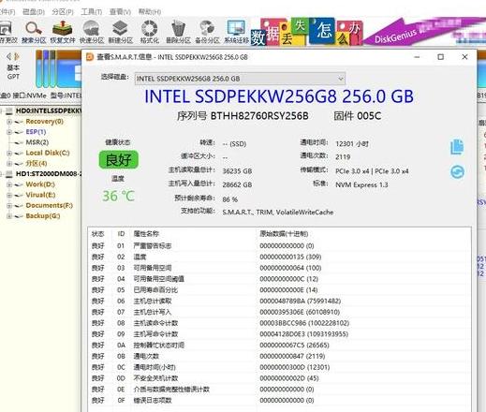The image size is (486, 412).
Task: Open the 帮助(H) menu
Action: tap(150, 12)
